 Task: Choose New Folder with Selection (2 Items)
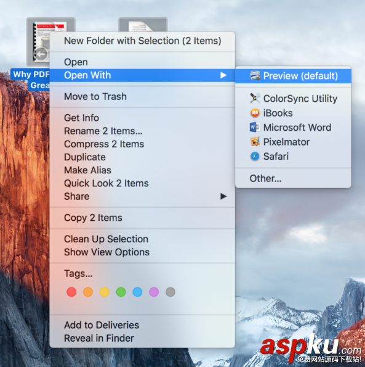(x=142, y=41)
